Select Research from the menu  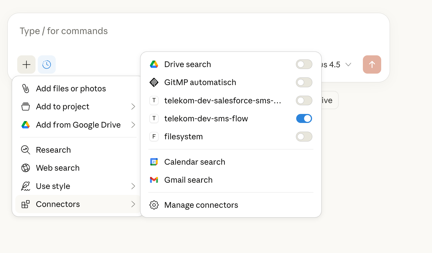pos(54,150)
